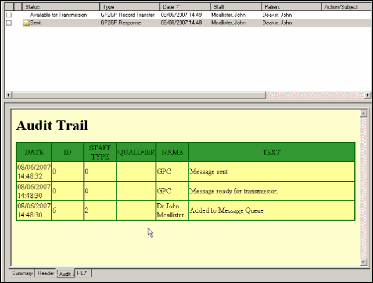
Task: Select the GP2GP Record Transfer message row
Action: pos(127,15)
